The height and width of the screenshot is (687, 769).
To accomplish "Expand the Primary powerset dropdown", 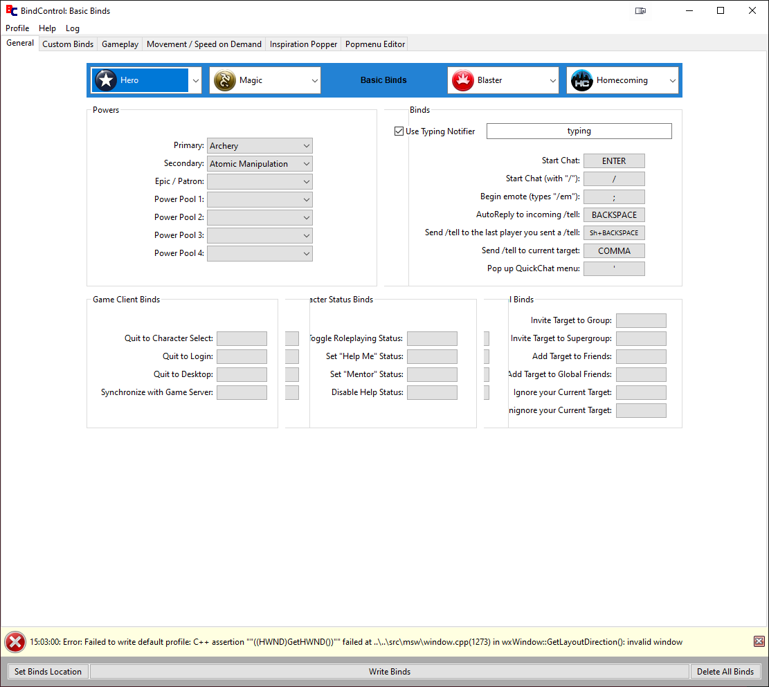I will [x=307, y=146].
